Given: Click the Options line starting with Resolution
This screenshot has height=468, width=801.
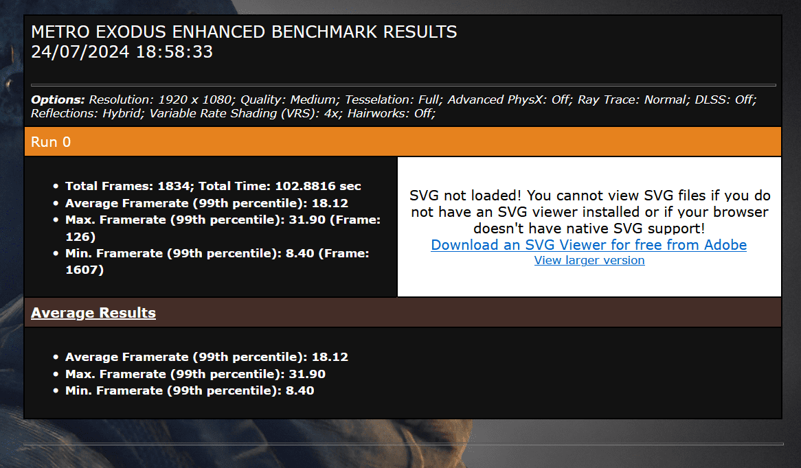Looking at the screenshot, I should click(394, 100).
